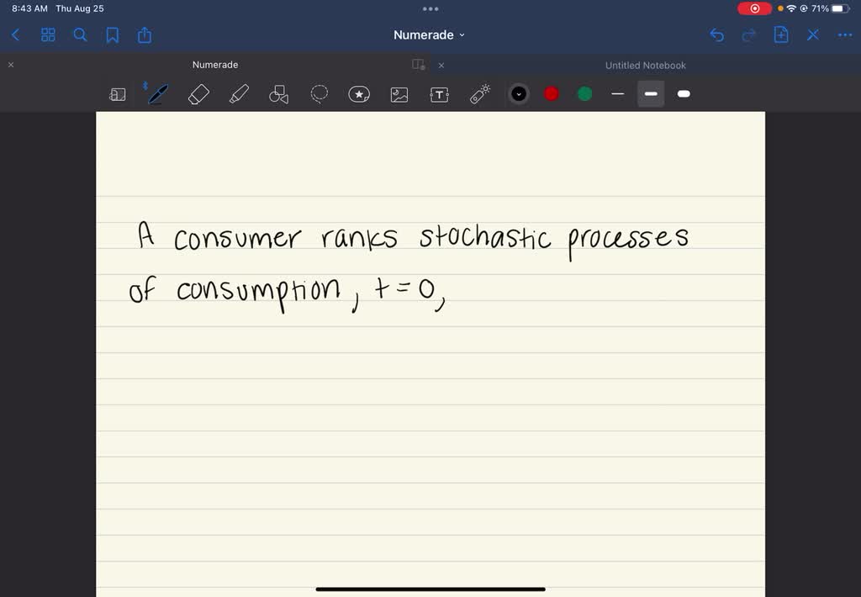This screenshot has width=861, height=597.
Task: Choose the red ink color
Action: point(551,93)
